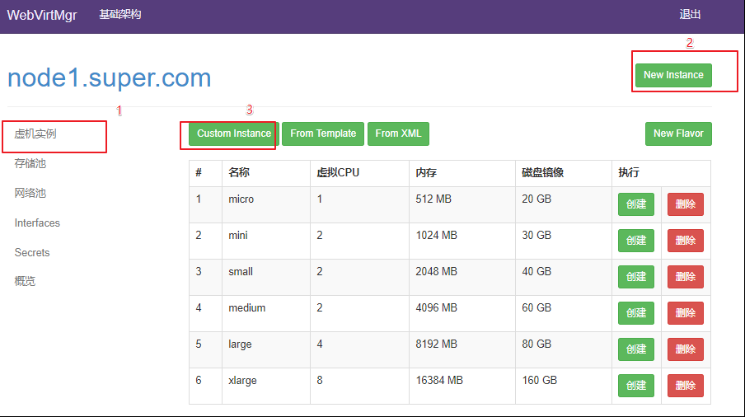The width and height of the screenshot is (745, 417).
Task: Open the 基础架构 menu item
Action: tap(119, 14)
